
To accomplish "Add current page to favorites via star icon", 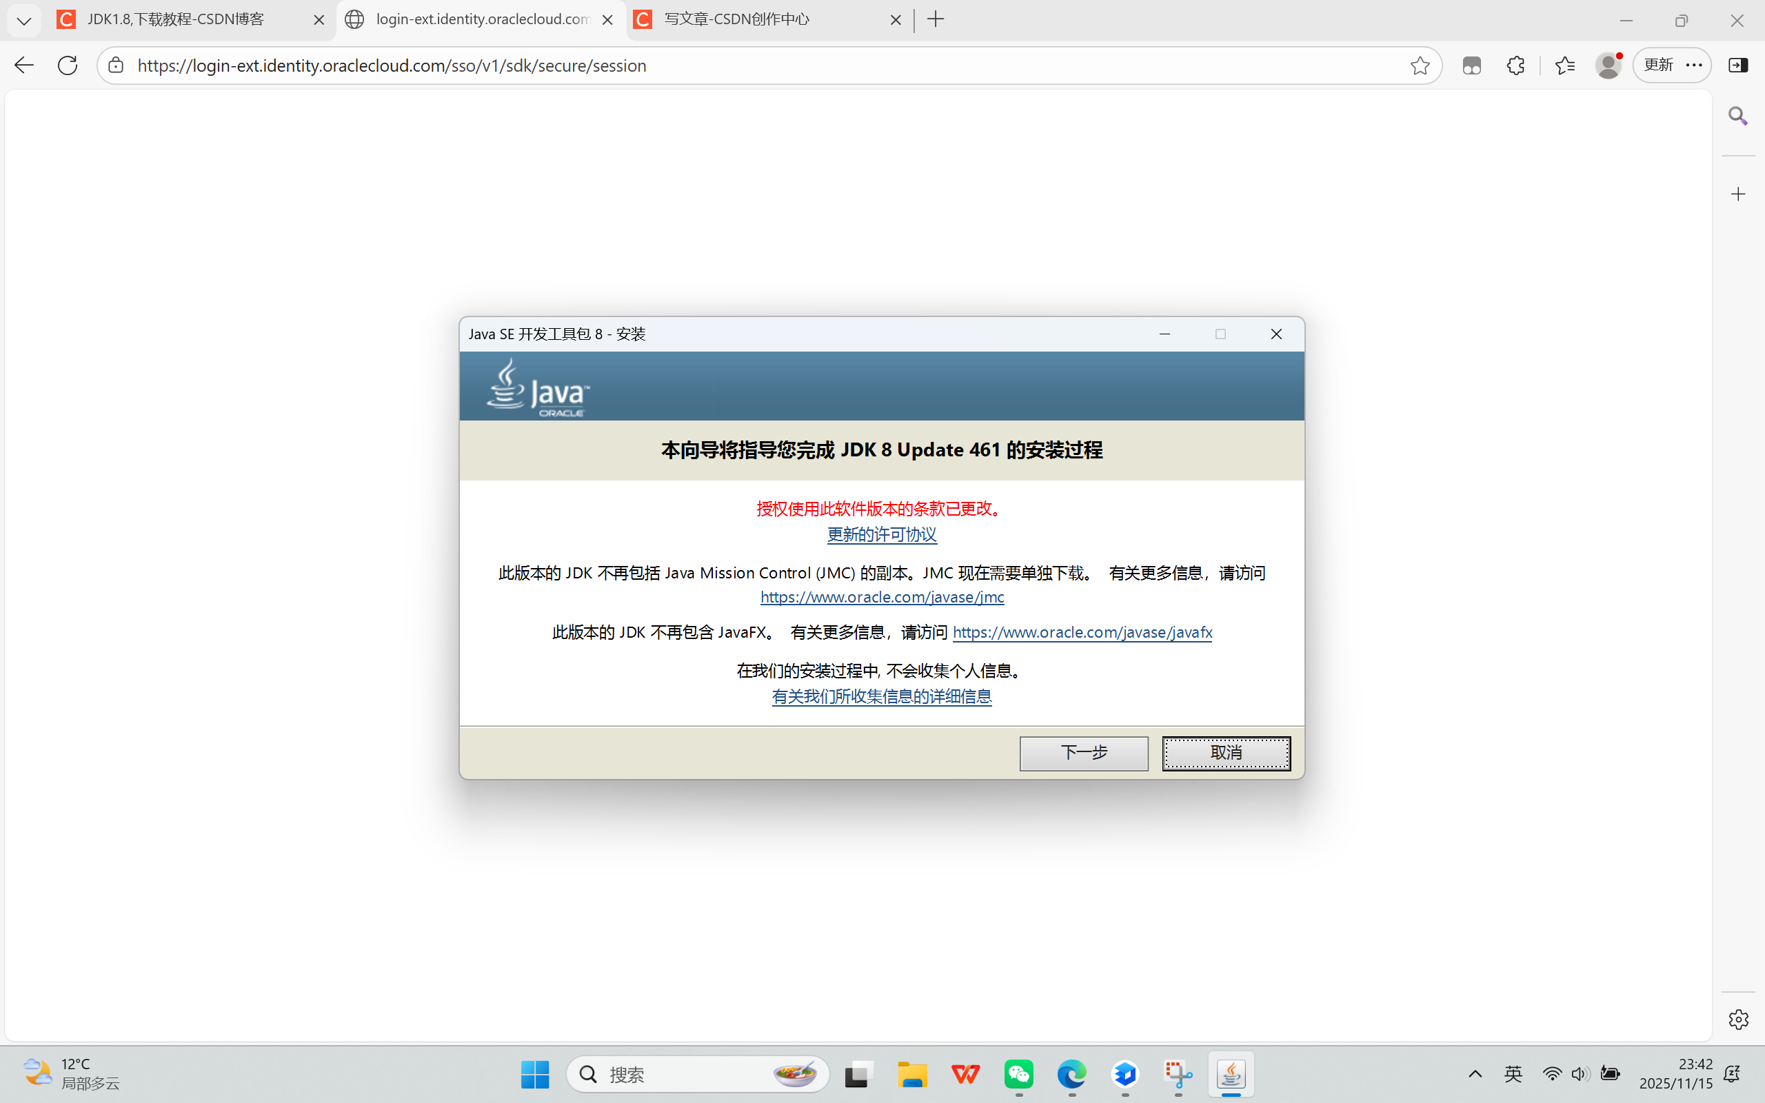I will (1420, 65).
